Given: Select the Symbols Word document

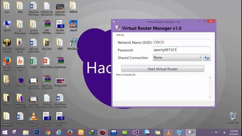Looking at the screenshot, I should (x=20, y=118).
